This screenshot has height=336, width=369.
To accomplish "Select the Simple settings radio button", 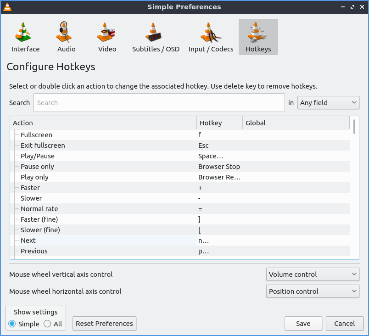I will pos(12,324).
